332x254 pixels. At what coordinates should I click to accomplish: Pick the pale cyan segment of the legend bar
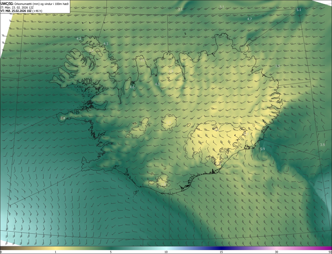tap(166, 248)
